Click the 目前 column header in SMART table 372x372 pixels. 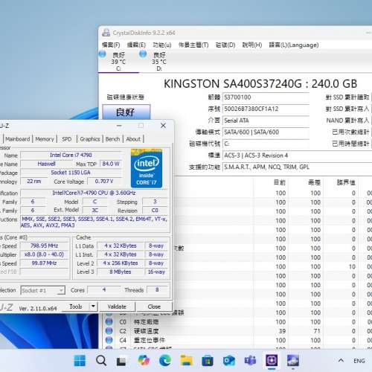(279, 183)
